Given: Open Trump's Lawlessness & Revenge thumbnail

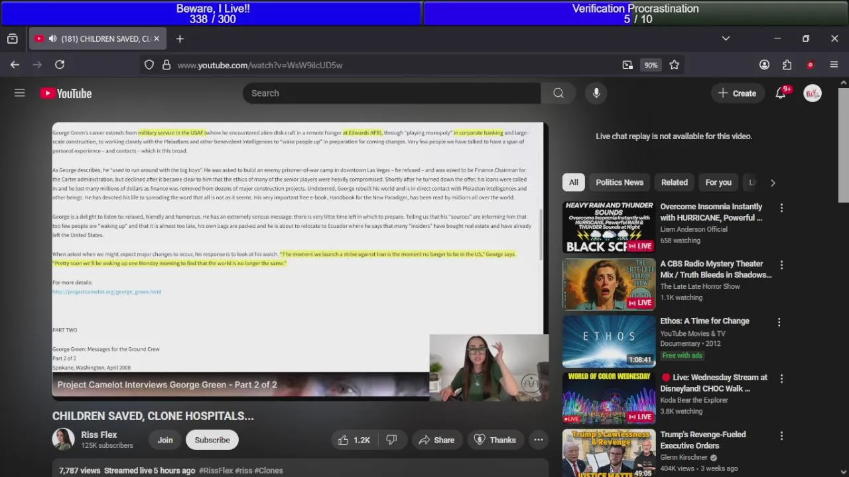Looking at the screenshot, I should [609, 453].
